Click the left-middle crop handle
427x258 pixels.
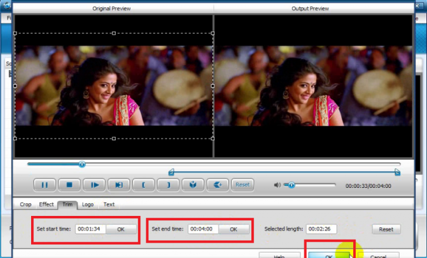point(15,86)
